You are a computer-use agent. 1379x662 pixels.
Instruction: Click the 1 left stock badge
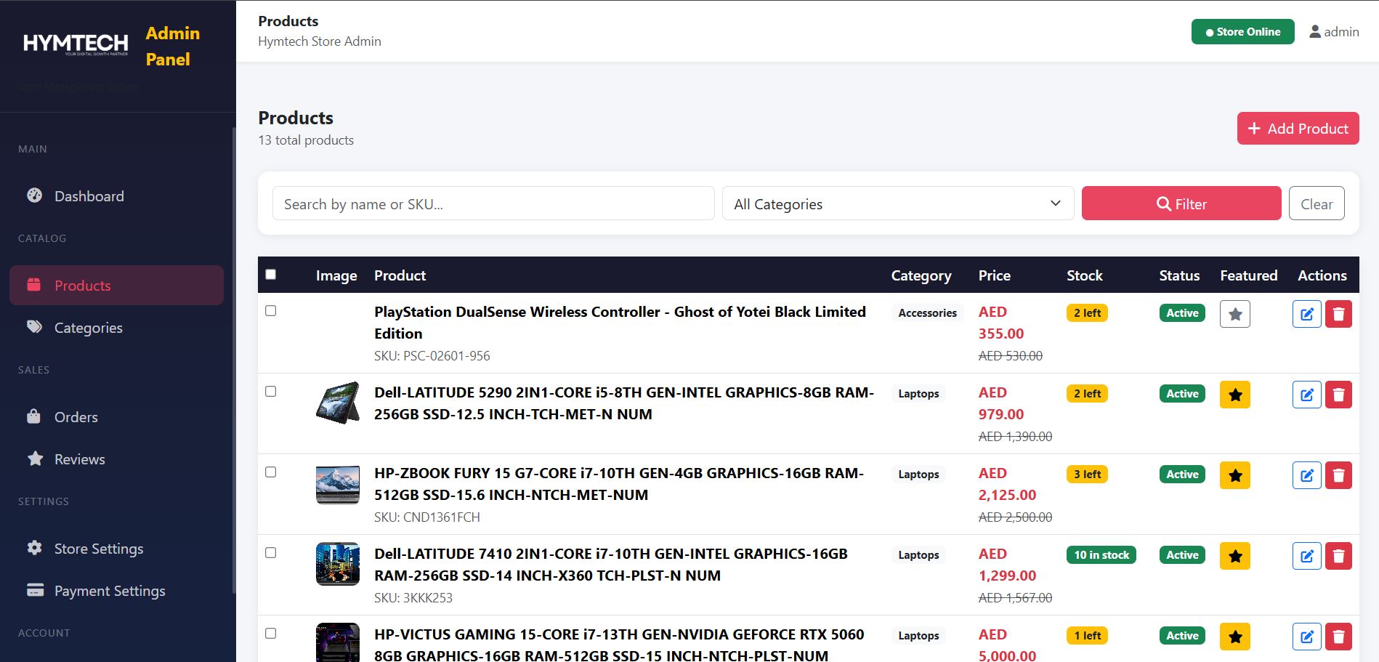1087,636
